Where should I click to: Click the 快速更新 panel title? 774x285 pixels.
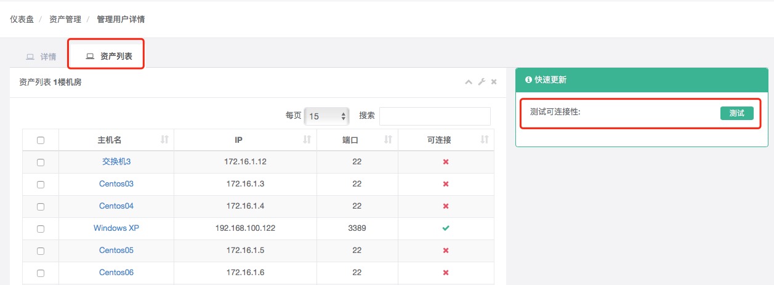[550, 80]
